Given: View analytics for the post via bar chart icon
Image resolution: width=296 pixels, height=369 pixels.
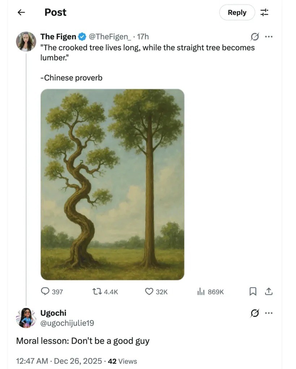Looking at the screenshot, I should tap(201, 292).
